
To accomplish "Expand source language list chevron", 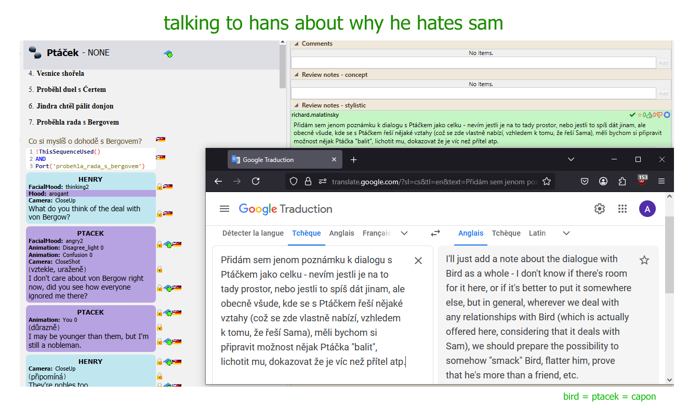I will click(404, 233).
